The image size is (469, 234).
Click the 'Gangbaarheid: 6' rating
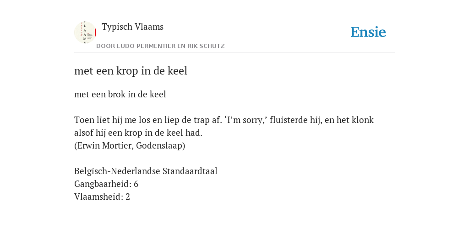(x=106, y=184)
